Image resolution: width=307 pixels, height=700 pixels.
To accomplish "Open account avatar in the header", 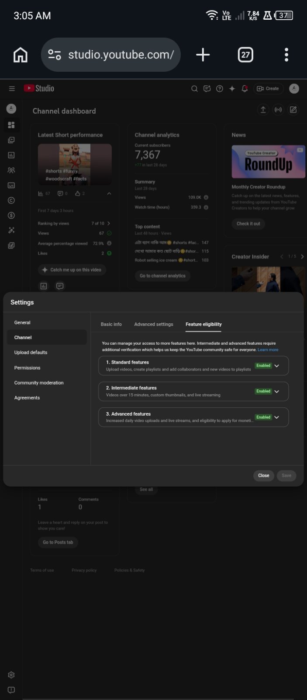I will tap(294, 88).
